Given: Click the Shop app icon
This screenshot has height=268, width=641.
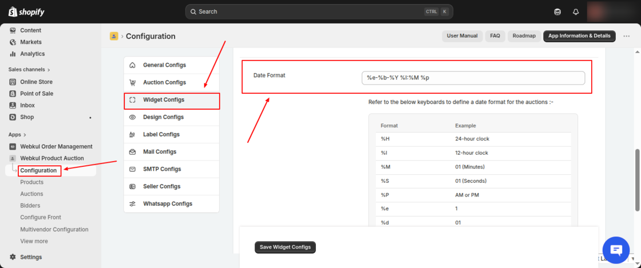Looking at the screenshot, I should (x=13, y=117).
